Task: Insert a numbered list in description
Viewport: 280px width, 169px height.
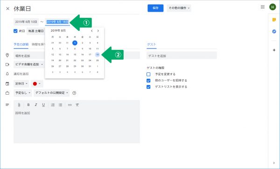Action: pyautogui.click(x=53, y=105)
